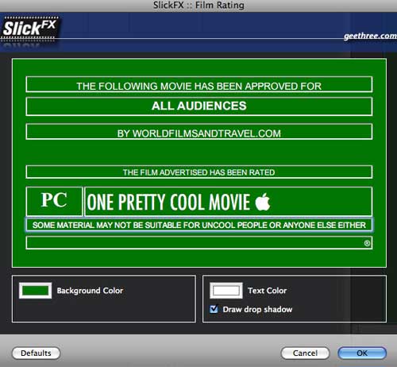Click the Draw drop shadow label
The height and width of the screenshot is (367, 397).
[x=257, y=309]
